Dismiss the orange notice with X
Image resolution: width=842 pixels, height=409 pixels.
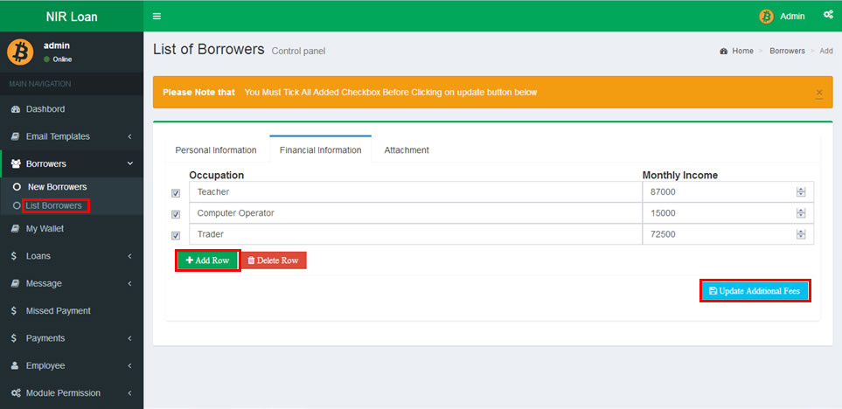coord(818,93)
